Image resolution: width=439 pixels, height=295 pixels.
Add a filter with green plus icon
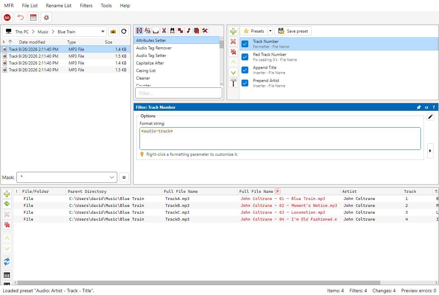tap(233, 31)
